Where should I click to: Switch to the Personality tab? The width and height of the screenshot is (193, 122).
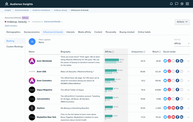[111, 32]
